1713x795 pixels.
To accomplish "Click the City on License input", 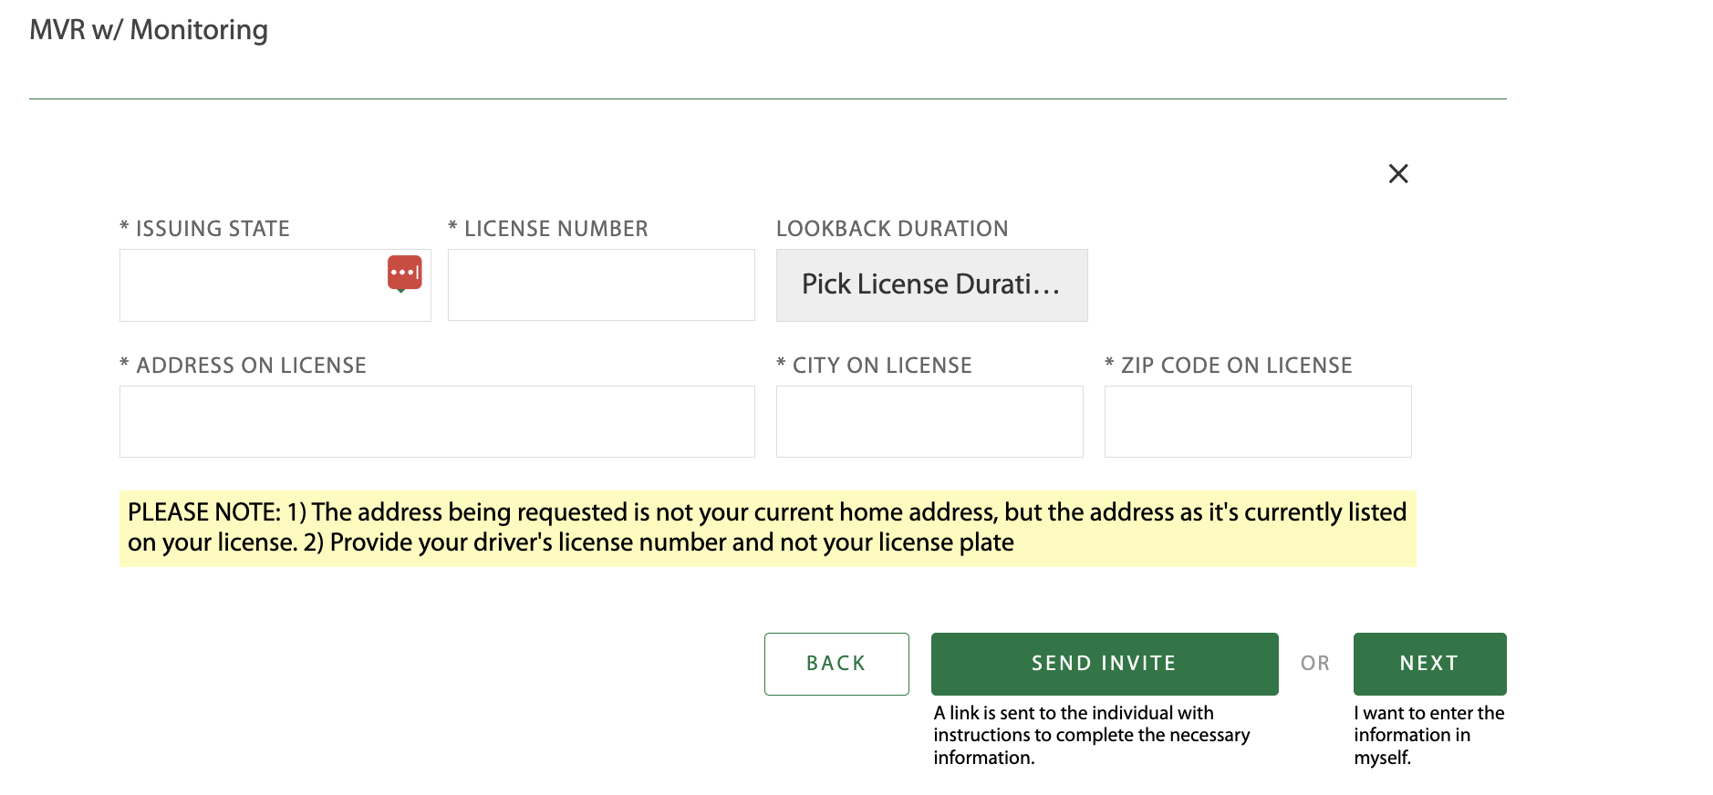I will pos(929,421).
